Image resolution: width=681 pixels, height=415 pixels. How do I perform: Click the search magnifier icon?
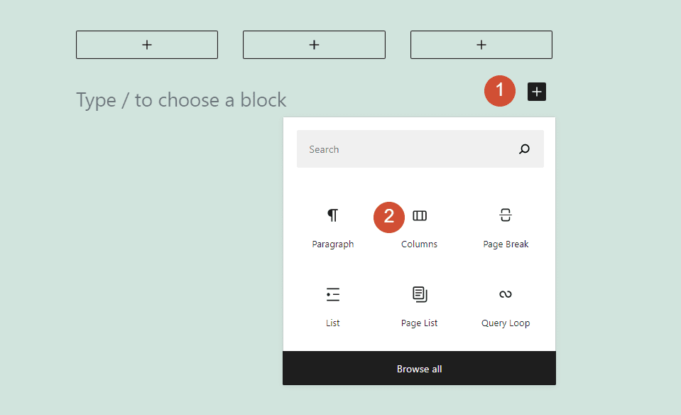(524, 149)
